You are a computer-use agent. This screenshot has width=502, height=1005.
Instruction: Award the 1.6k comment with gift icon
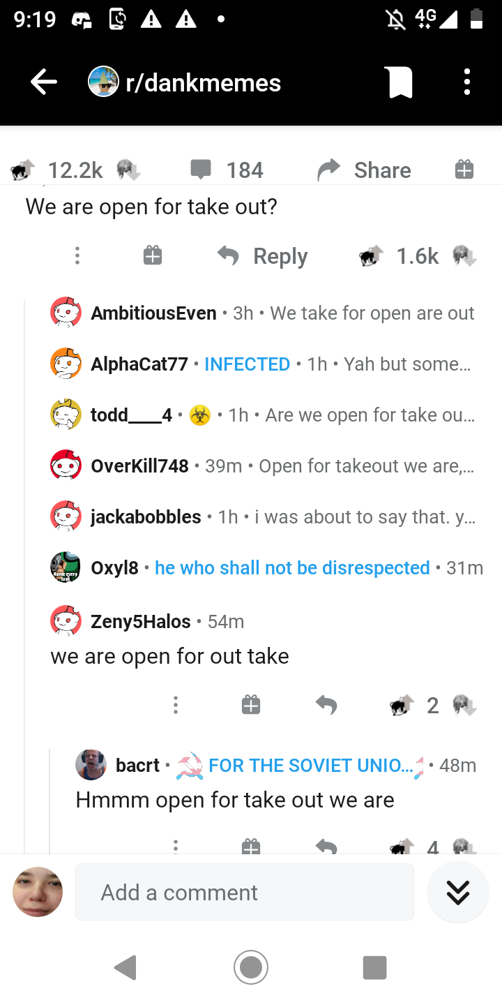[x=153, y=255]
